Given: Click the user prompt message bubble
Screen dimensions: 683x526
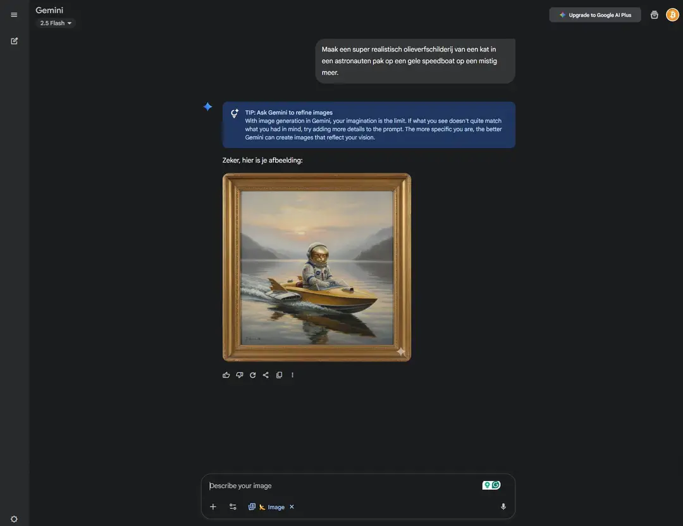Looking at the screenshot, I should (415, 61).
